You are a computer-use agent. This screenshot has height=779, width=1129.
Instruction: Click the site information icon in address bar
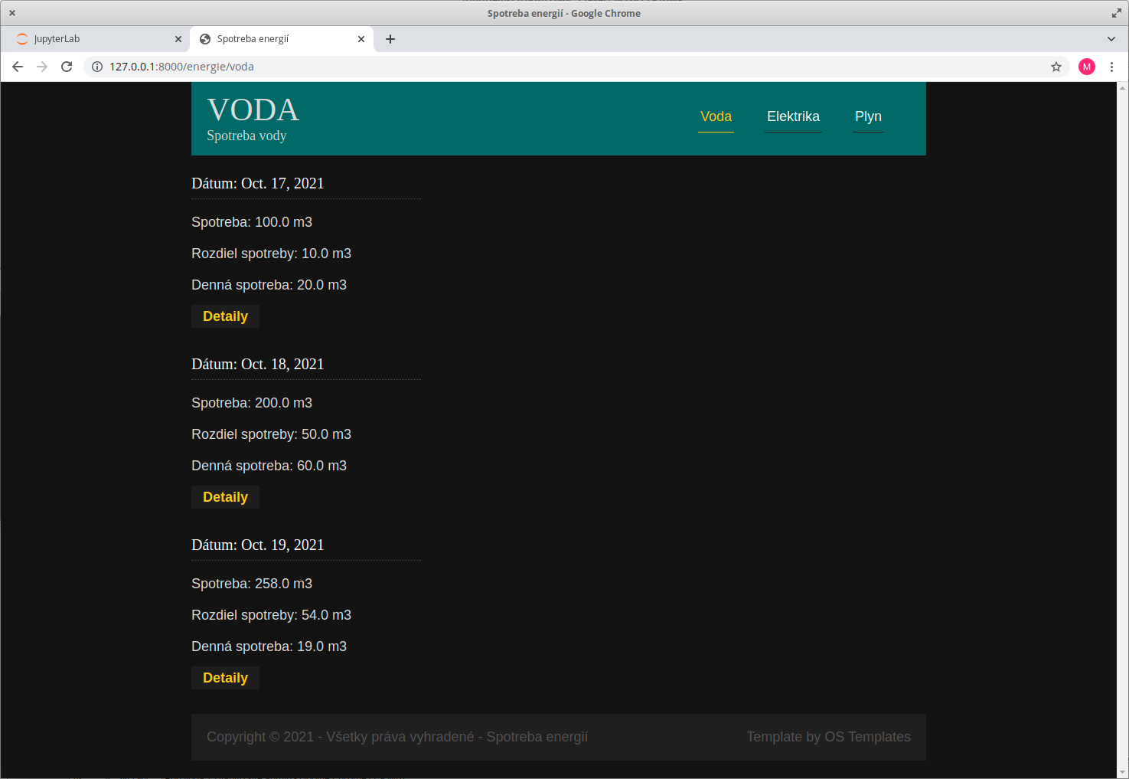tap(97, 67)
